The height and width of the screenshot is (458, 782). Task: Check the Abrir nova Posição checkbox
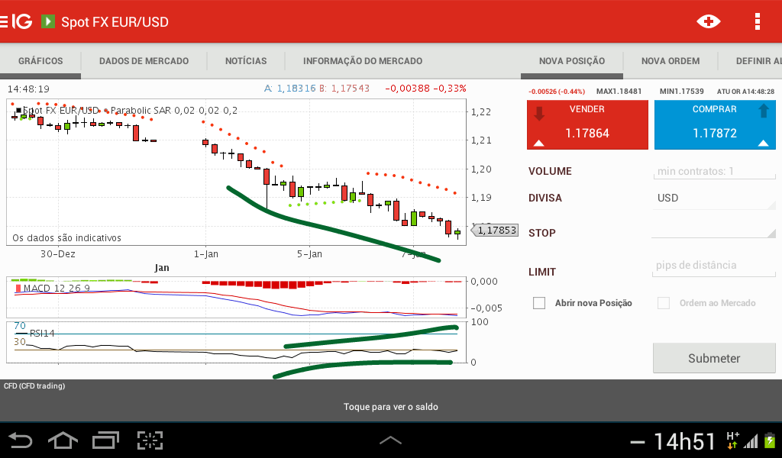539,303
